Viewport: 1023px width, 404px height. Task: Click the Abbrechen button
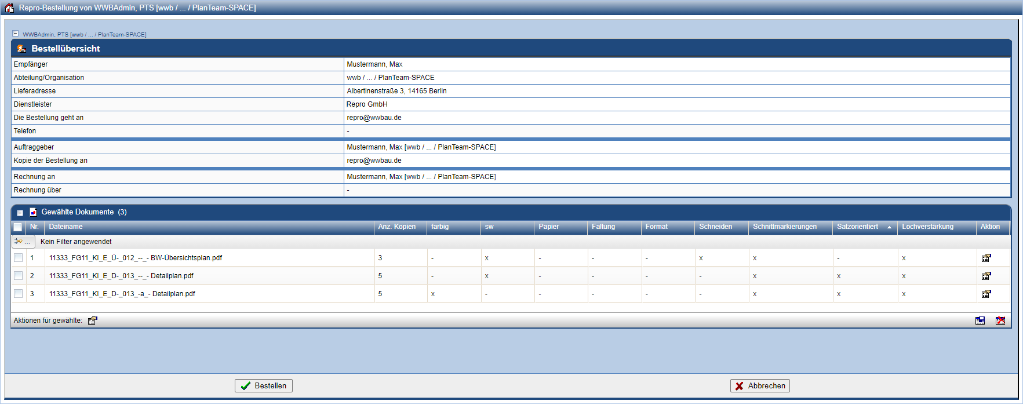click(760, 385)
